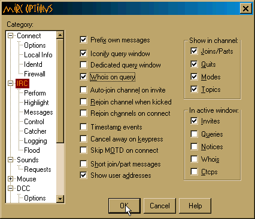Enable Auto-join channel on invite
Screen dimensions: 255x219
(x=83, y=90)
